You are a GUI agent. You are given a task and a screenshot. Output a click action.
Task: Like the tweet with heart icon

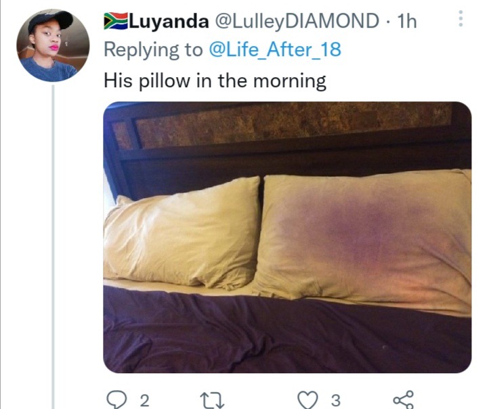[308, 400]
